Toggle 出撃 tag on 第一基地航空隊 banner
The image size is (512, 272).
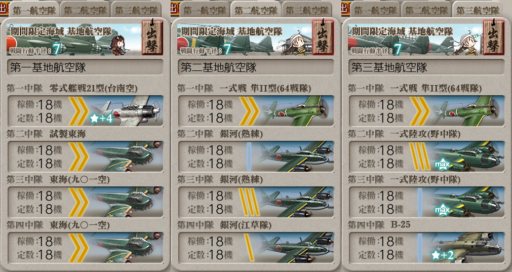point(152,37)
